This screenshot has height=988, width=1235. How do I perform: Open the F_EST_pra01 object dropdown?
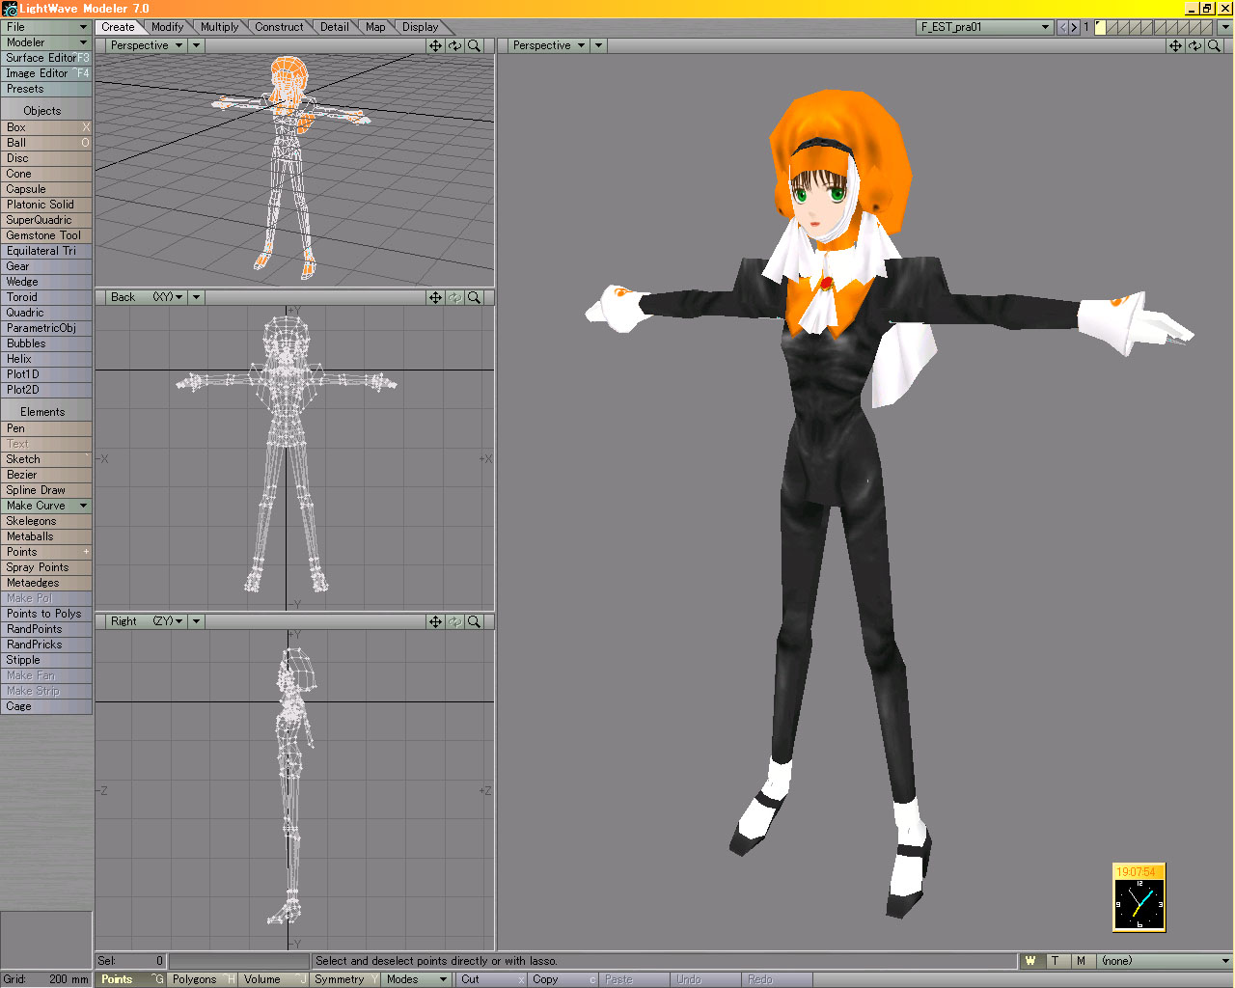[x=984, y=27]
